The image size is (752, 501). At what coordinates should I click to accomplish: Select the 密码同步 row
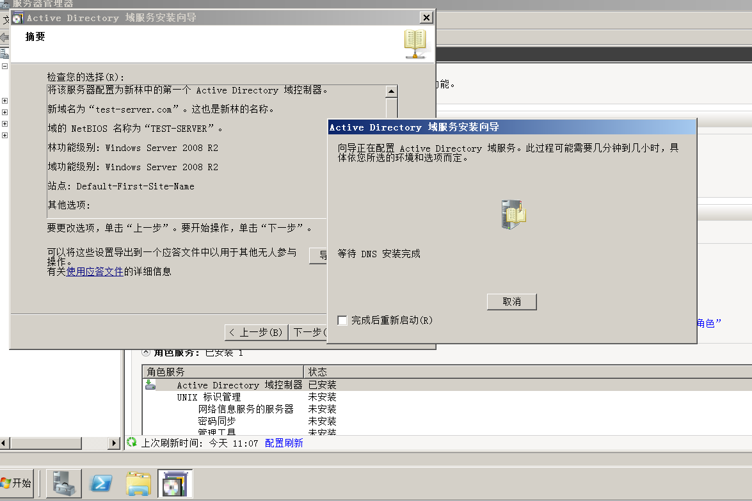point(447,421)
